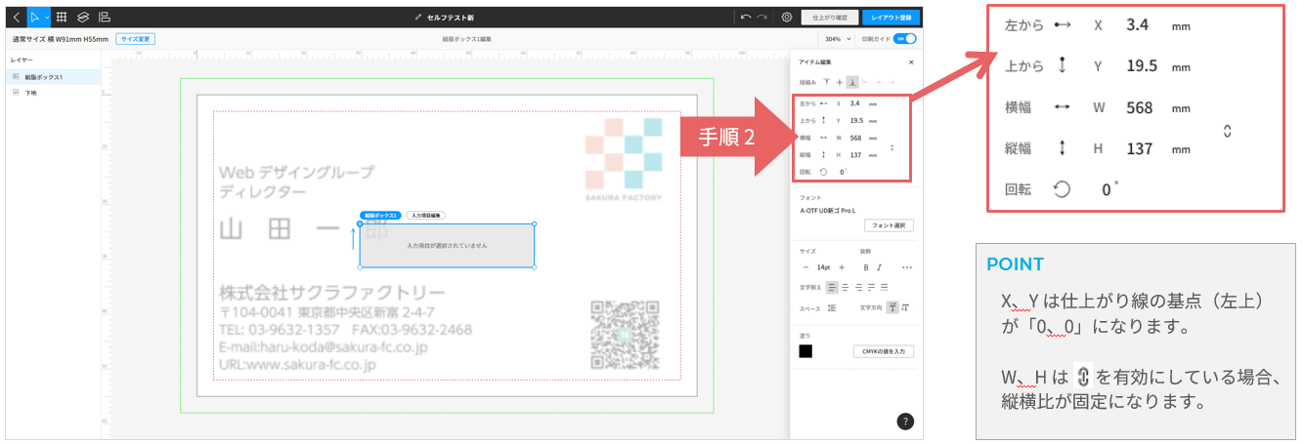
Task: Select the third 文字揃え right-align icon
Action: click(x=859, y=287)
